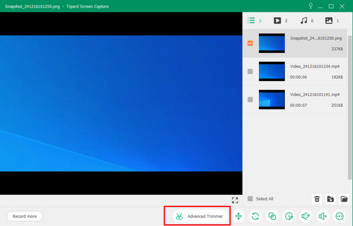Uncheck the Snapshot_24...6101250.png checkbox
Screen dimensions: 353x226
pyautogui.click(x=250, y=43)
